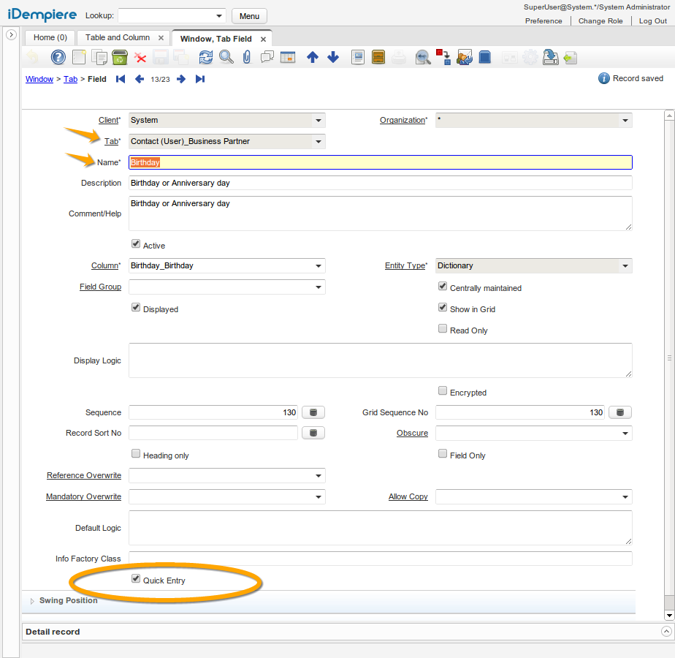Image resolution: width=675 pixels, height=658 pixels.
Task: Open record lookup with magnifier icon
Action: tap(226, 57)
